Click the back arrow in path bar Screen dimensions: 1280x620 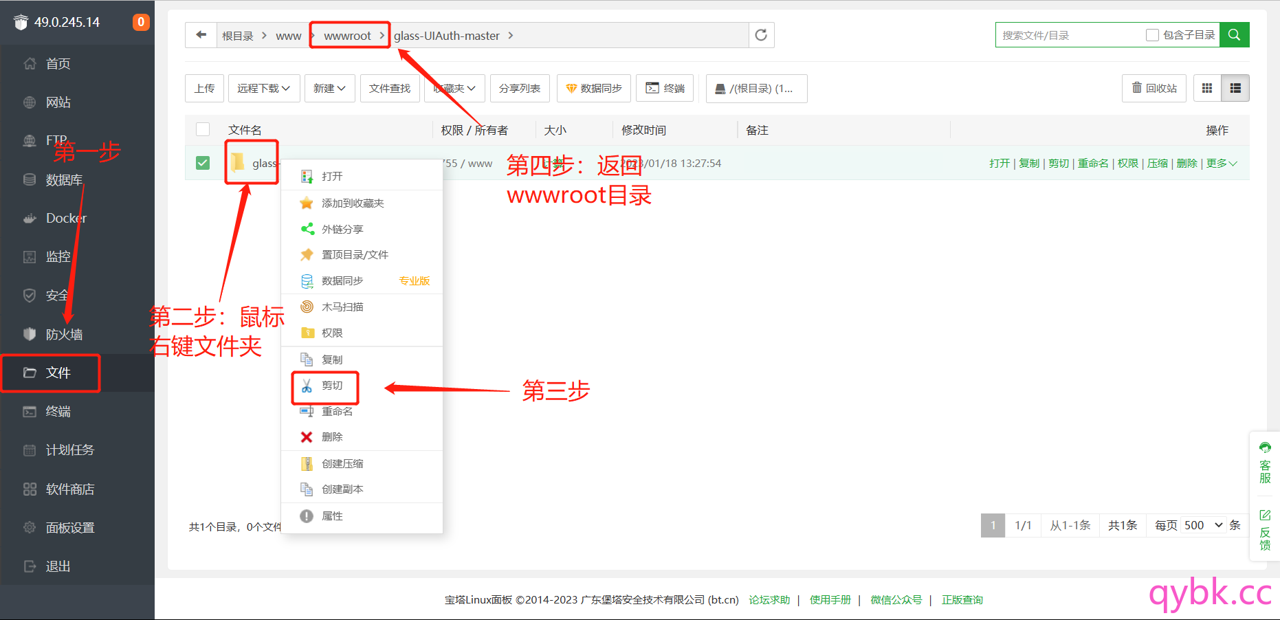pyautogui.click(x=201, y=35)
